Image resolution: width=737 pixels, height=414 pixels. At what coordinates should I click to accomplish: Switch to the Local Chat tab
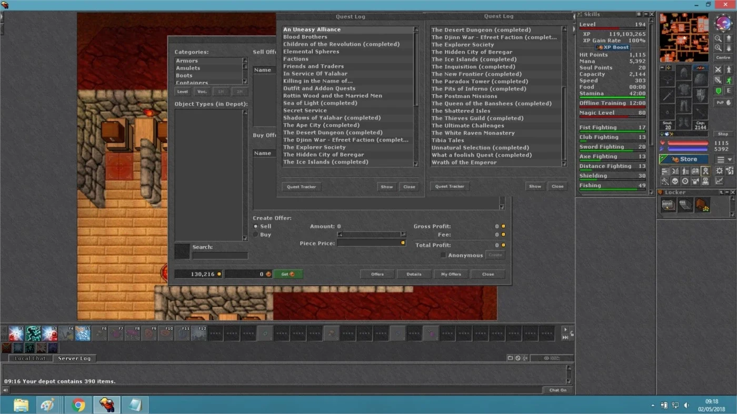(31, 358)
